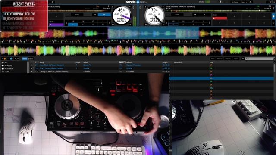Screen dimensions: 276x155
Task: Switch to highlighted library list view
Action: 25,59
